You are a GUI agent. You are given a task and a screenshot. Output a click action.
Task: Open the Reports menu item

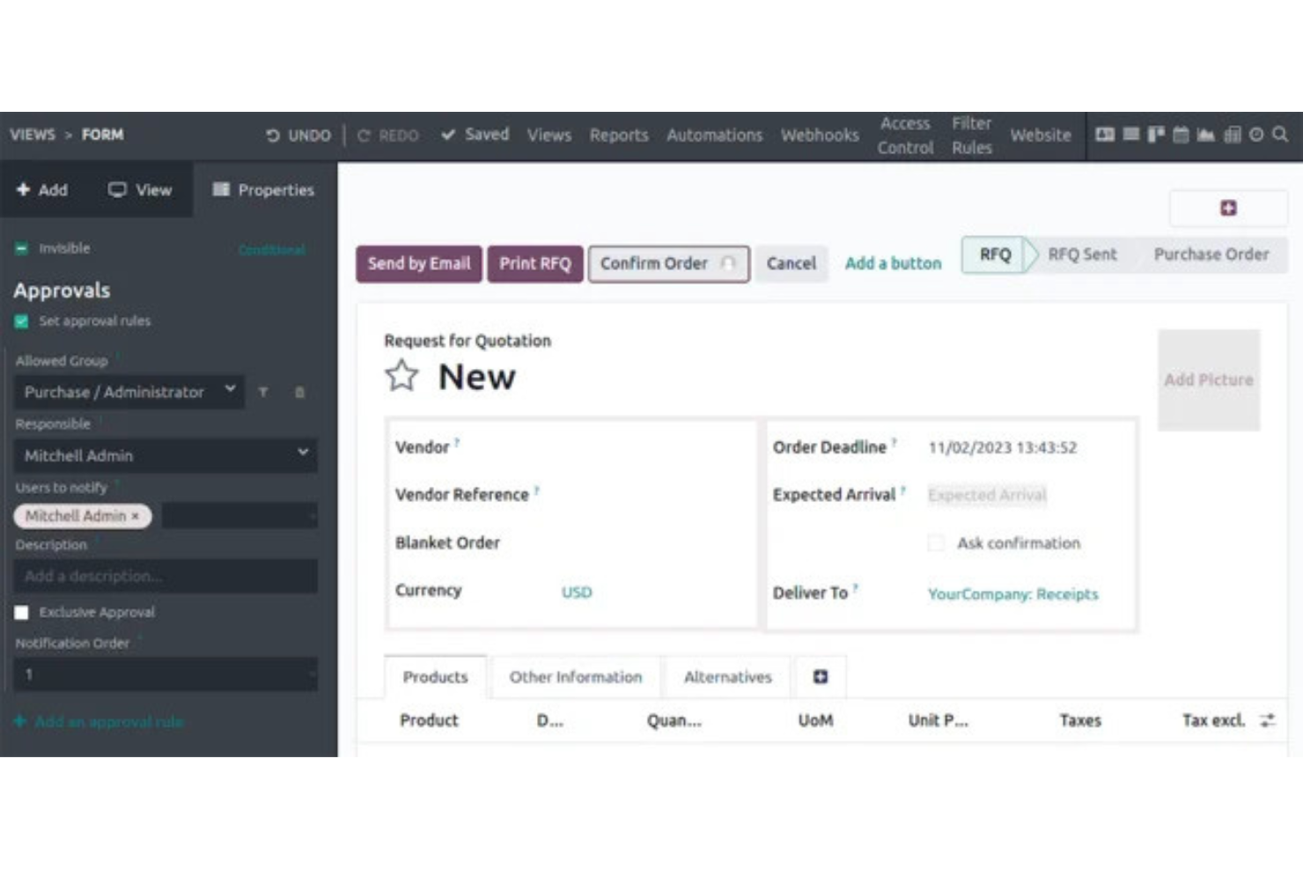click(618, 135)
